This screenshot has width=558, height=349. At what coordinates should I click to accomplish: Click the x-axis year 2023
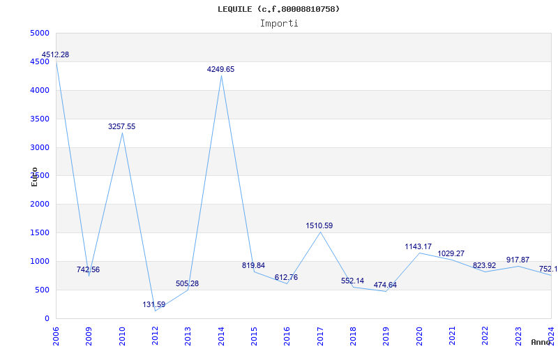point(518,336)
